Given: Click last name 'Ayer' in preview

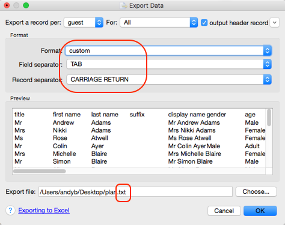Looking at the screenshot, I should (97, 146).
